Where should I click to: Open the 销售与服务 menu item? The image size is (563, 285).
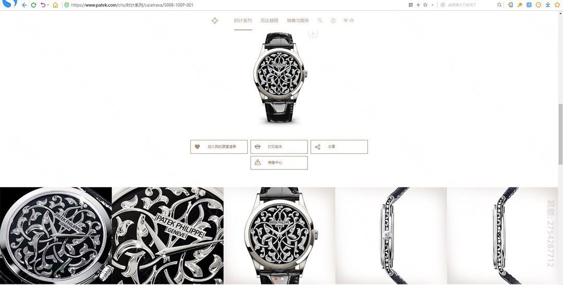(x=298, y=21)
